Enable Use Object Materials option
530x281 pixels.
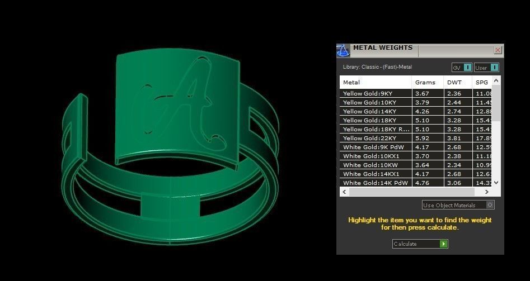(458, 205)
